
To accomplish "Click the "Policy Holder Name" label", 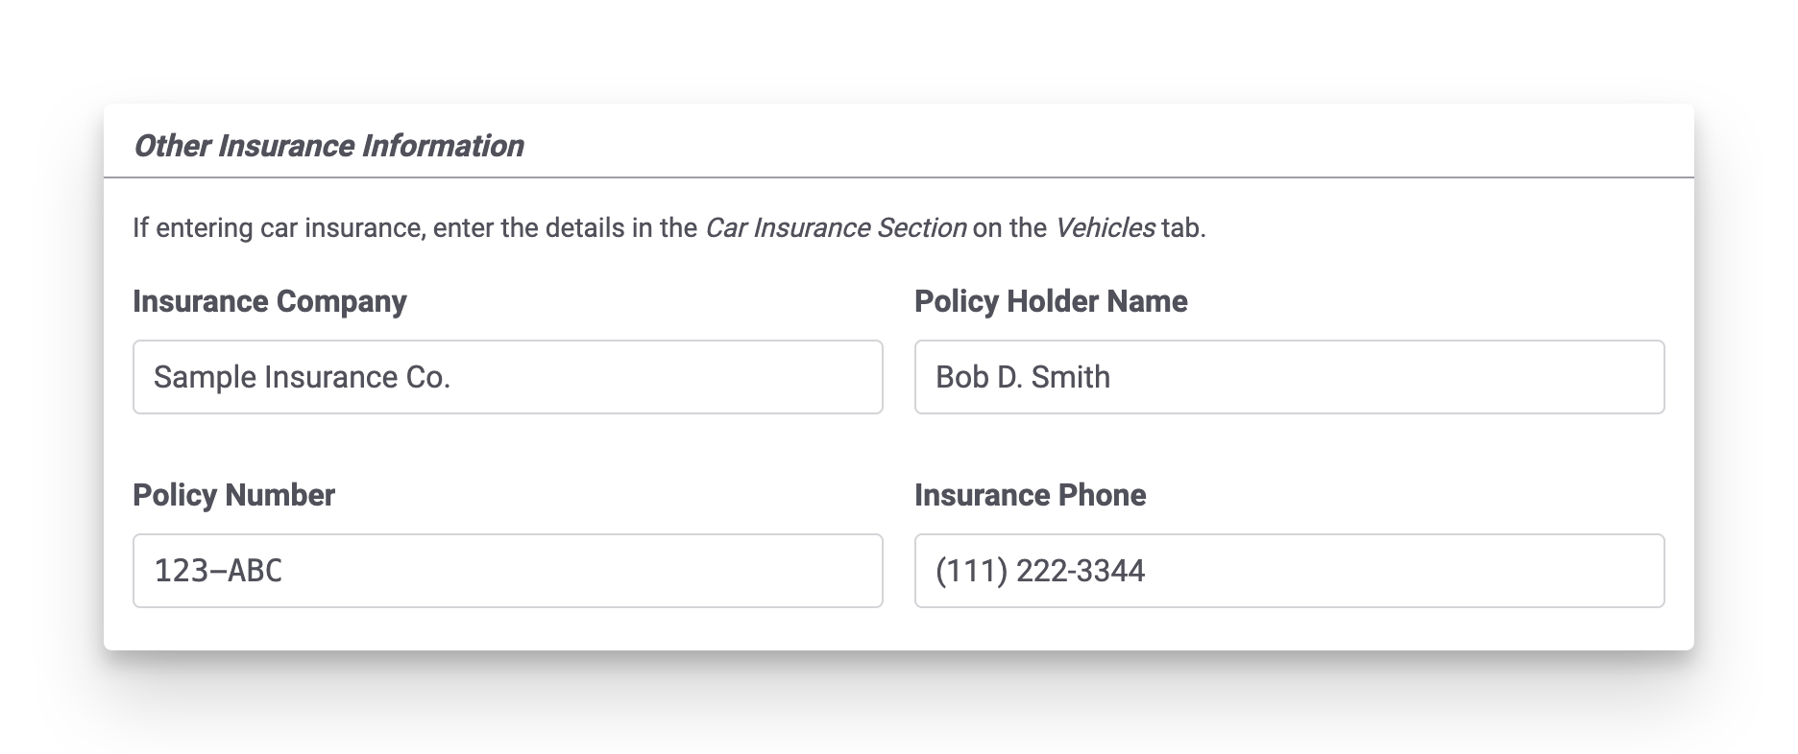I will pyautogui.click(x=1051, y=301).
